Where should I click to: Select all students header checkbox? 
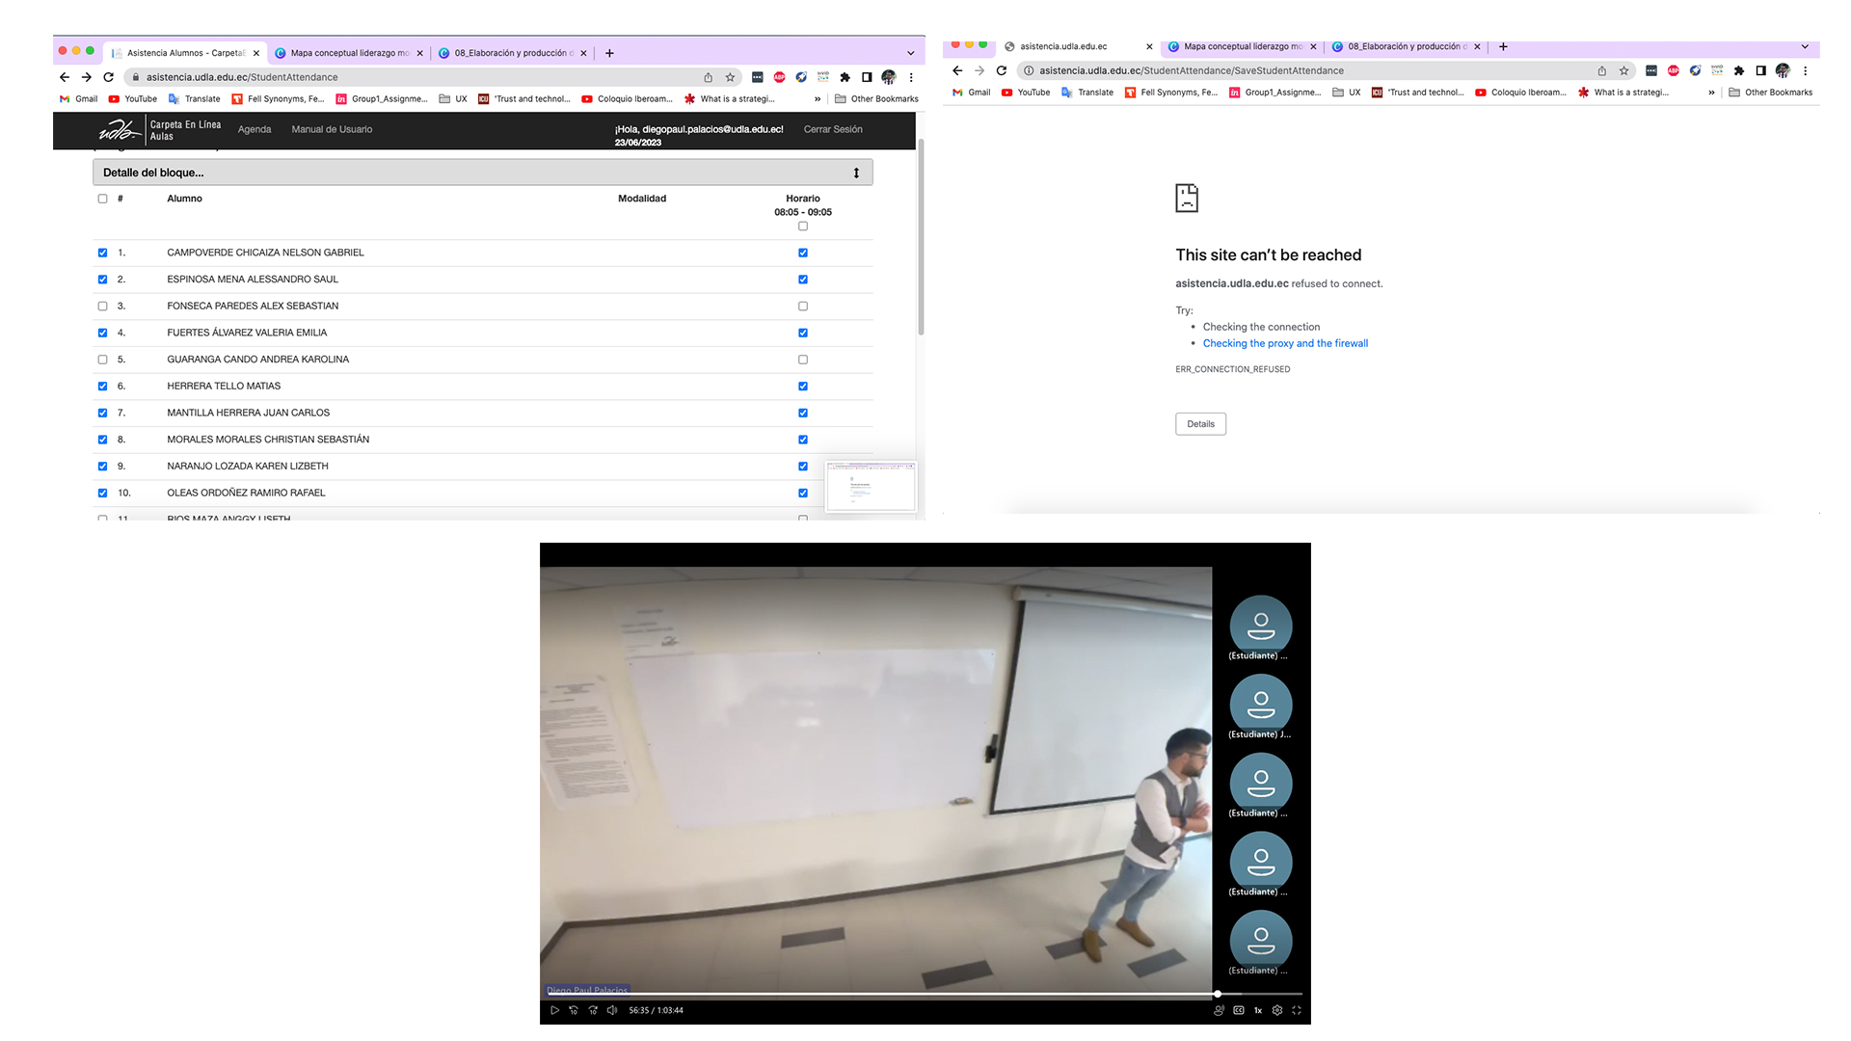pos(102,199)
